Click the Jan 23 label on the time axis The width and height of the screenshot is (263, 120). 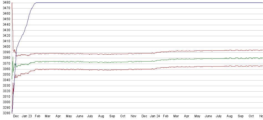pos(27,116)
